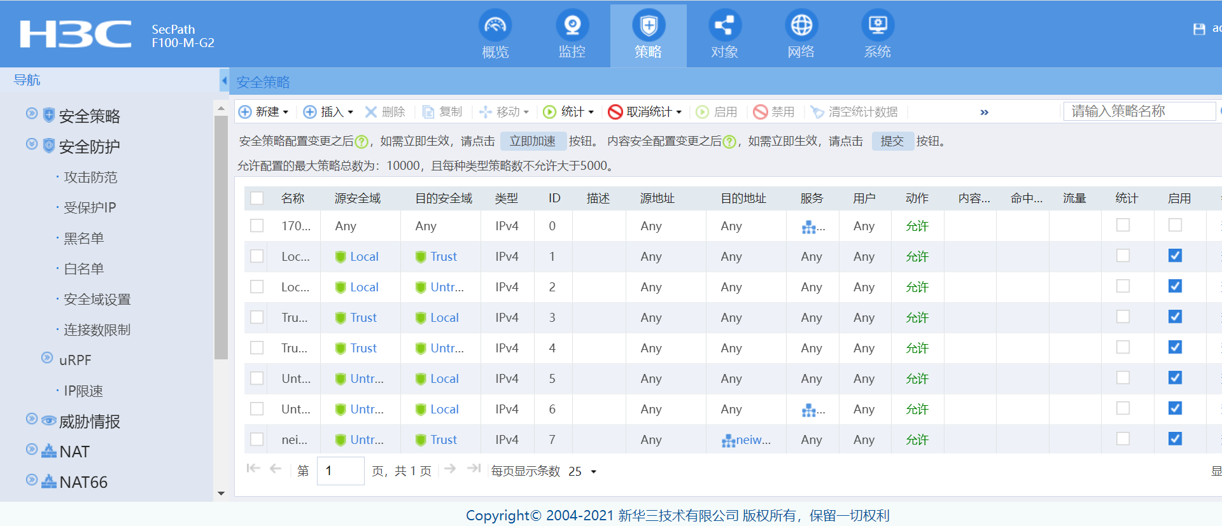Image resolution: width=1222 pixels, height=526 pixels.
Task: Open the 概览 overview dashboard icon
Action: (x=495, y=26)
